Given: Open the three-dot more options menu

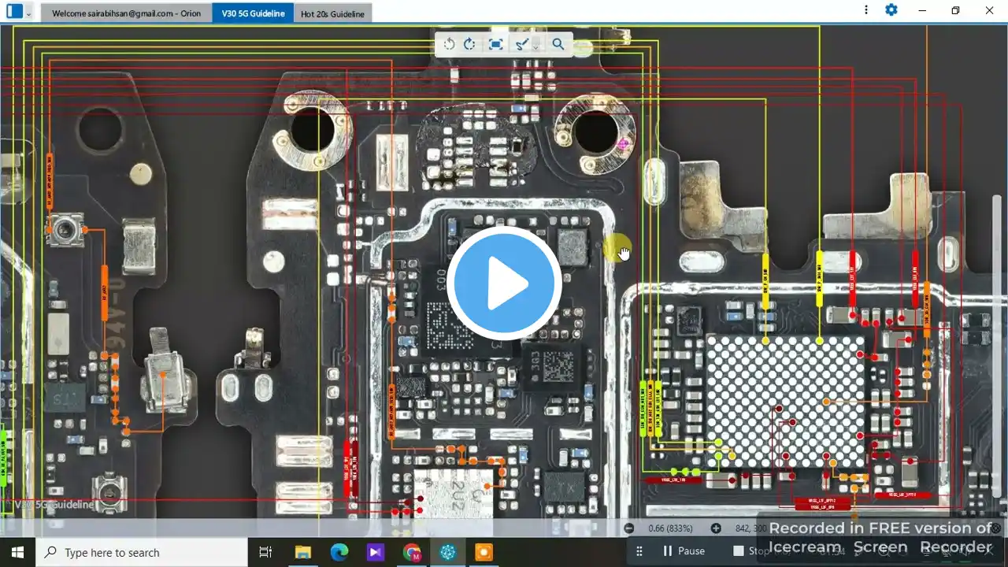Looking at the screenshot, I should coord(866,10).
